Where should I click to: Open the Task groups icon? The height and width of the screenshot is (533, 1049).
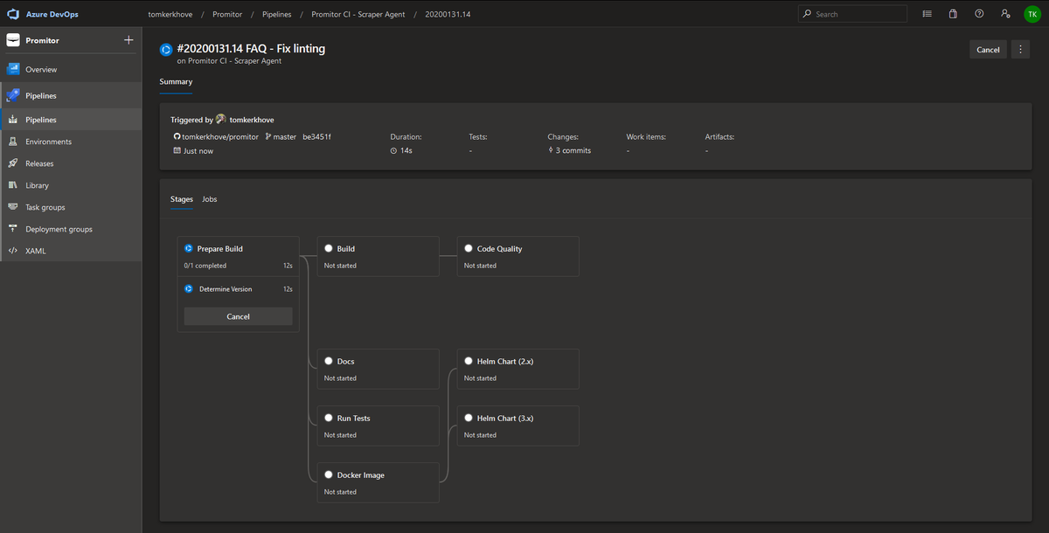(x=13, y=207)
